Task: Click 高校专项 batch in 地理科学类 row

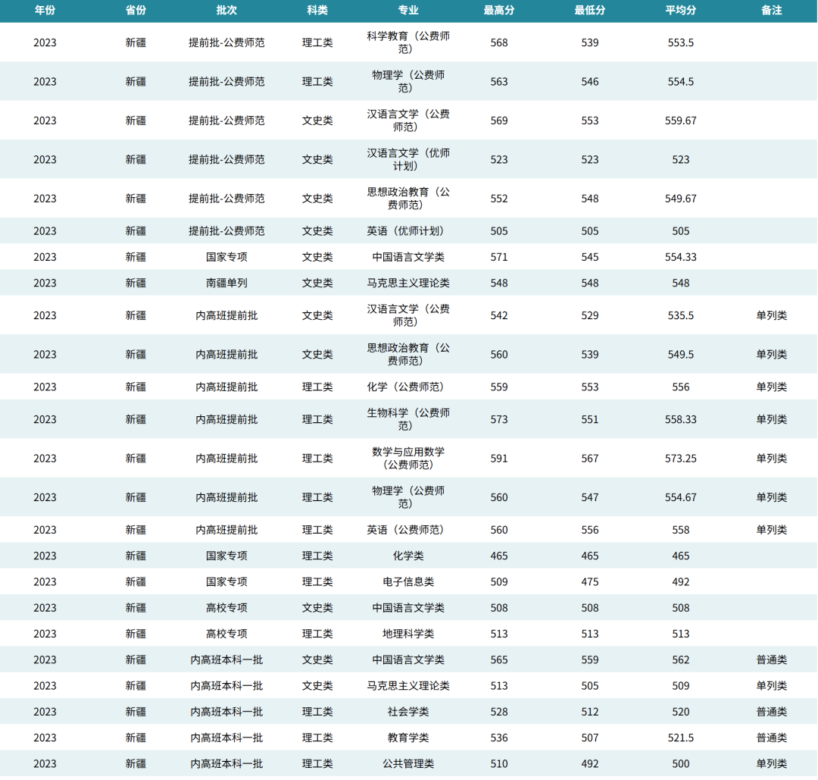Action: point(226,634)
